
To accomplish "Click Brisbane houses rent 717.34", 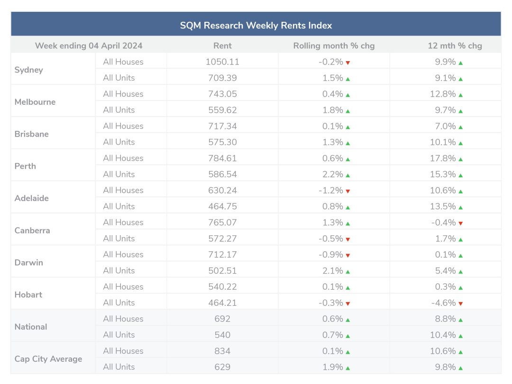I will pyautogui.click(x=222, y=126).
